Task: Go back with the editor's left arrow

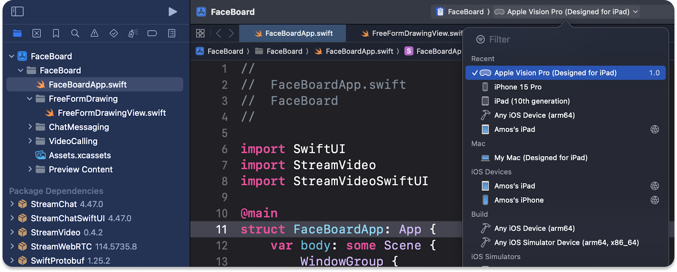Action: (x=218, y=33)
